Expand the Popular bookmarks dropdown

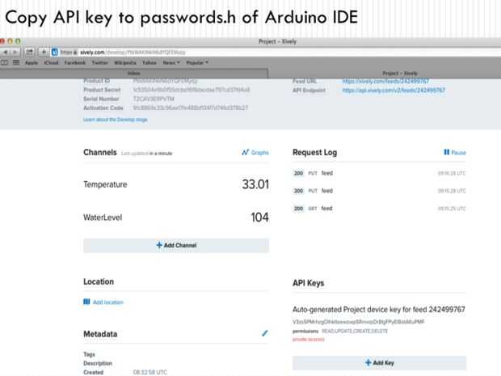click(196, 61)
